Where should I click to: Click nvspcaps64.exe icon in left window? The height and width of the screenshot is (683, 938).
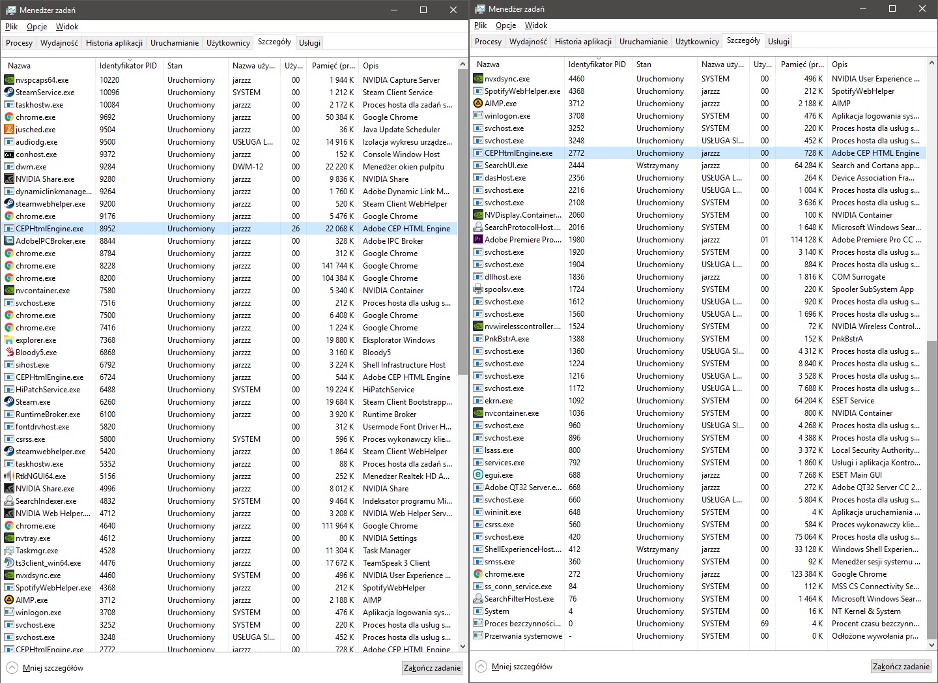coord(9,80)
